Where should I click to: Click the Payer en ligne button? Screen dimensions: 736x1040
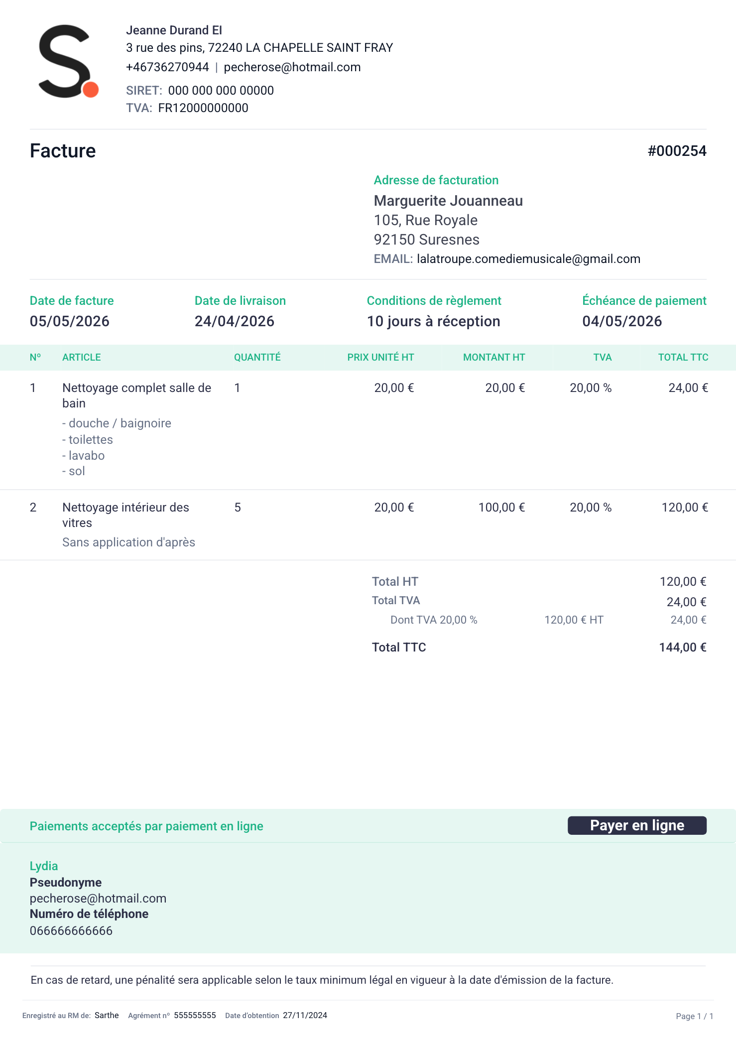click(637, 825)
